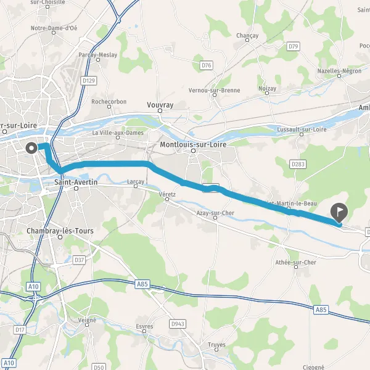Click the Chambray-lès-Tours label
370x370 pixels.
60,231
